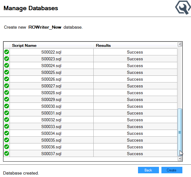
Task: Click the vertical scrollbar thumb
Action: [x=180, y=132]
